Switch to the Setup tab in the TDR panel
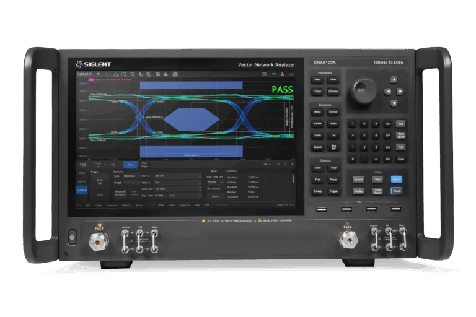The width and height of the screenshot is (476, 317). 82,173
